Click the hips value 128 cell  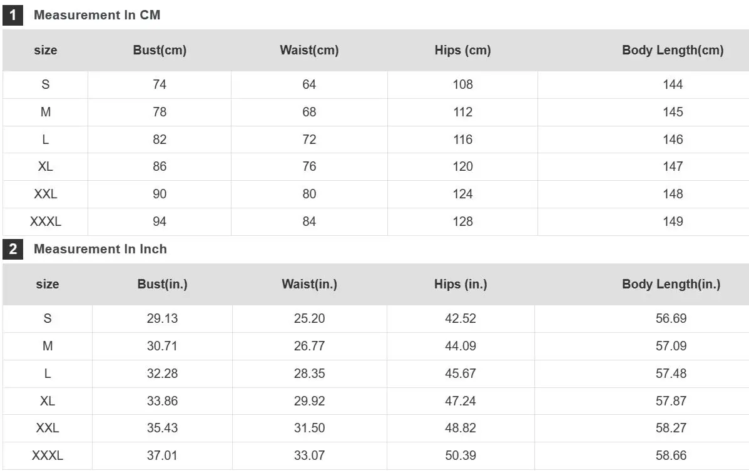(x=462, y=221)
